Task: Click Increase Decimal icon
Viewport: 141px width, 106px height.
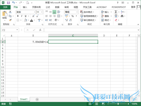Action: [67, 20]
